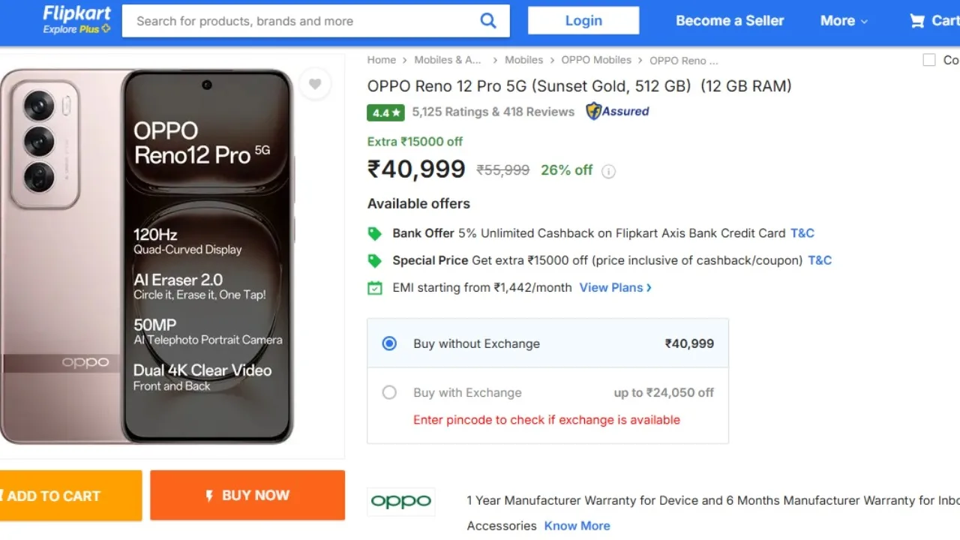This screenshot has height=540, width=960.
Task: Expand EMI View Plans
Action: click(615, 287)
